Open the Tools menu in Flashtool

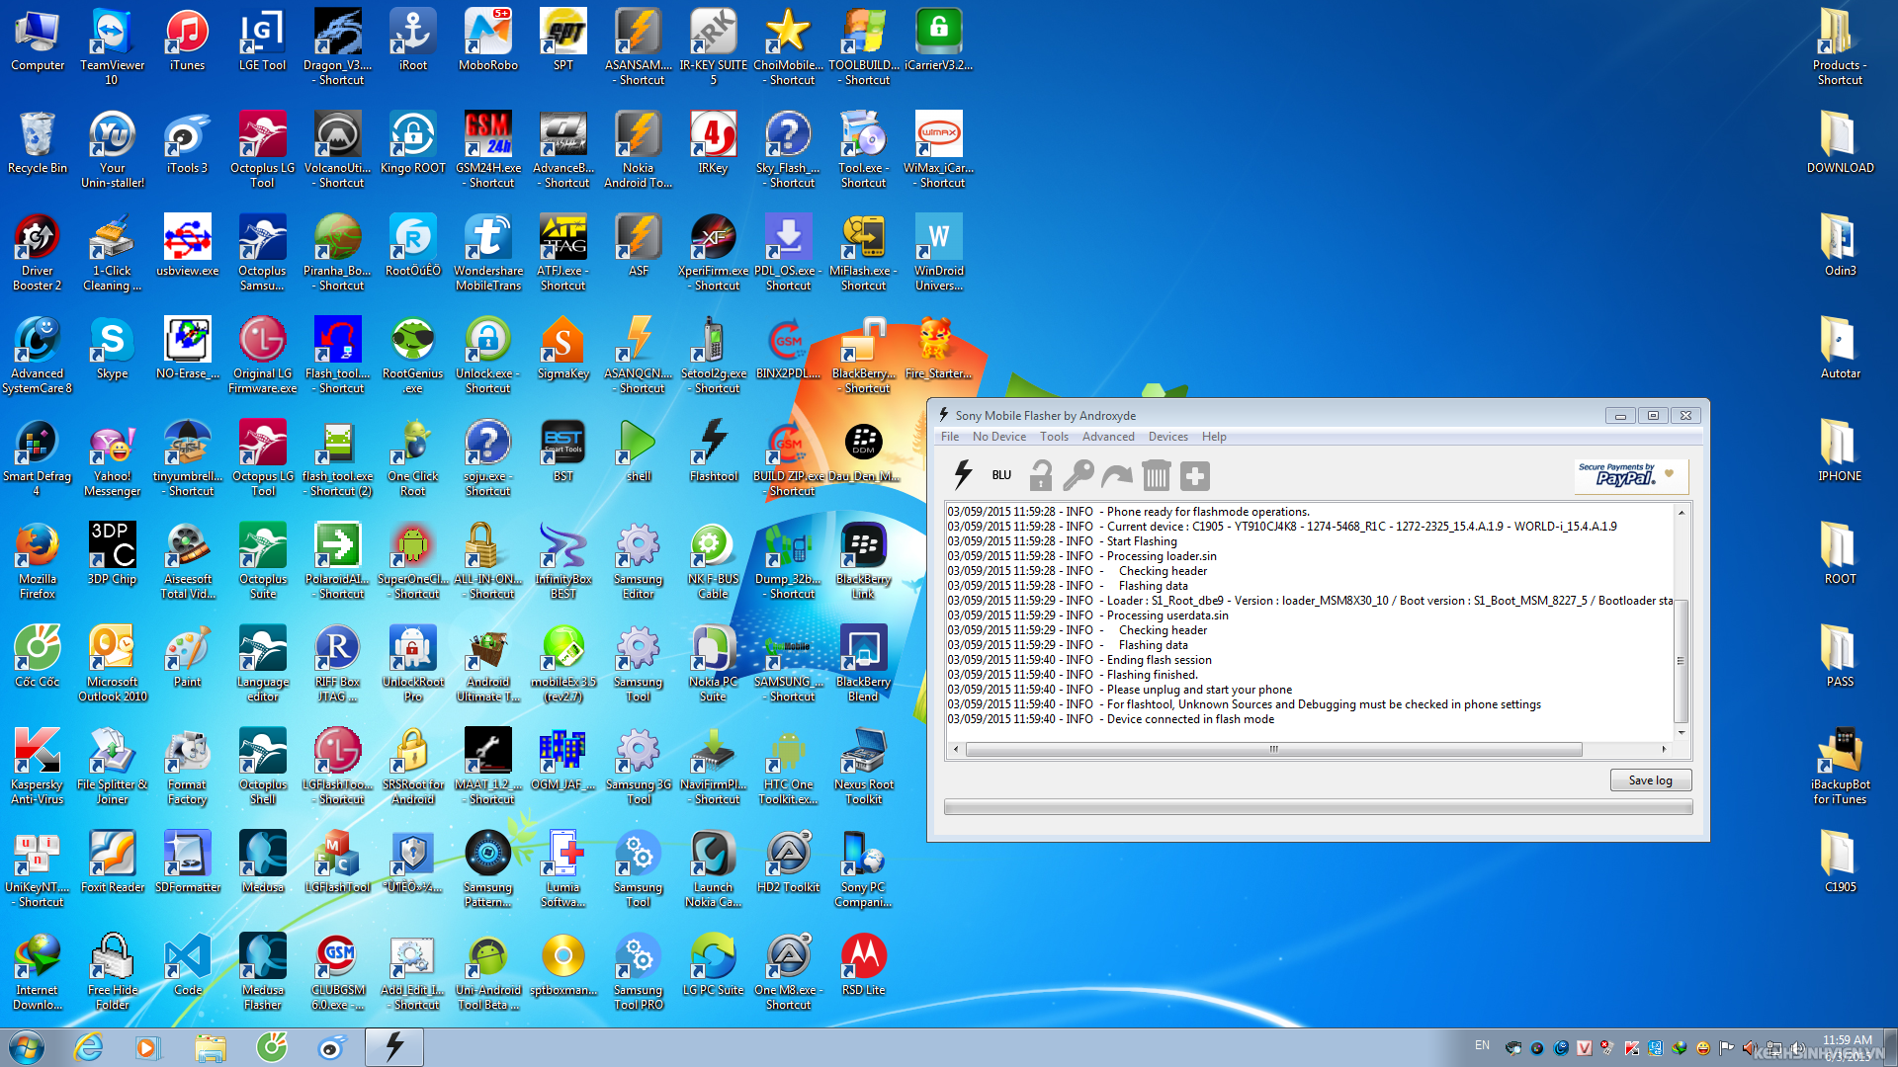point(1054,437)
